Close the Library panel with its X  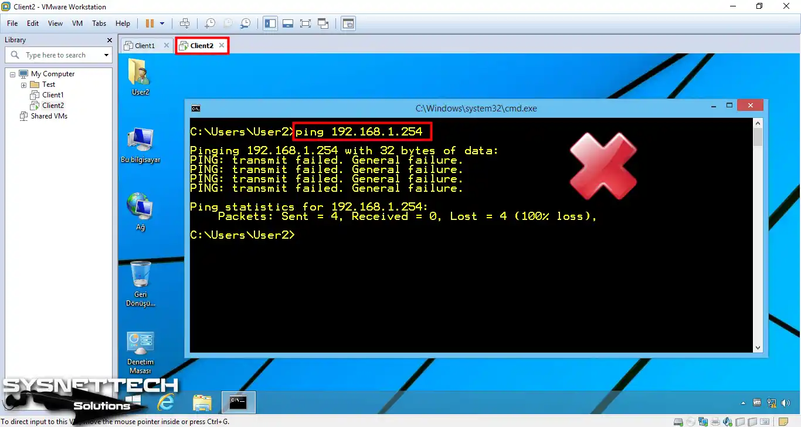pyautogui.click(x=109, y=40)
